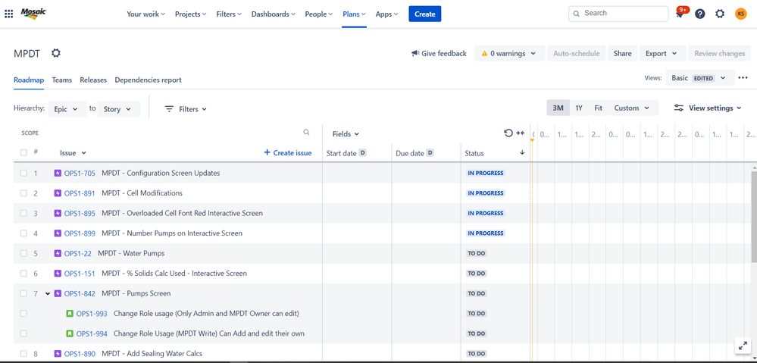Select the Fit timeframe button
The height and width of the screenshot is (363, 757).
pyautogui.click(x=598, y=108)
